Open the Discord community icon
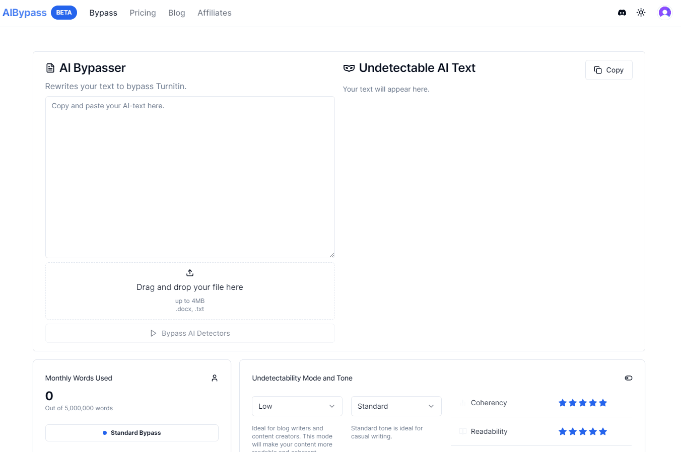Screen dimensions: 681x452 point(622,13)
